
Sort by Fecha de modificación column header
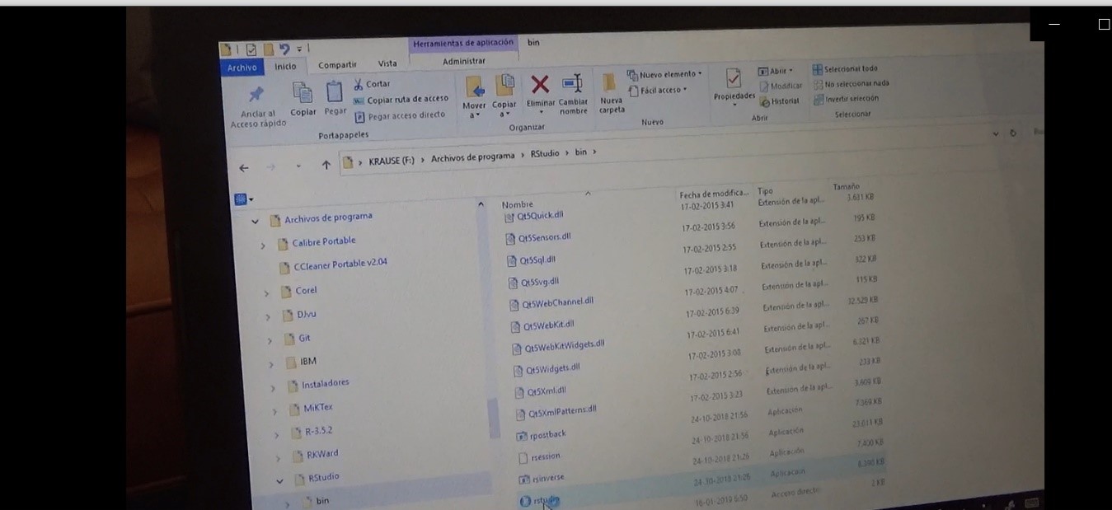713,194
